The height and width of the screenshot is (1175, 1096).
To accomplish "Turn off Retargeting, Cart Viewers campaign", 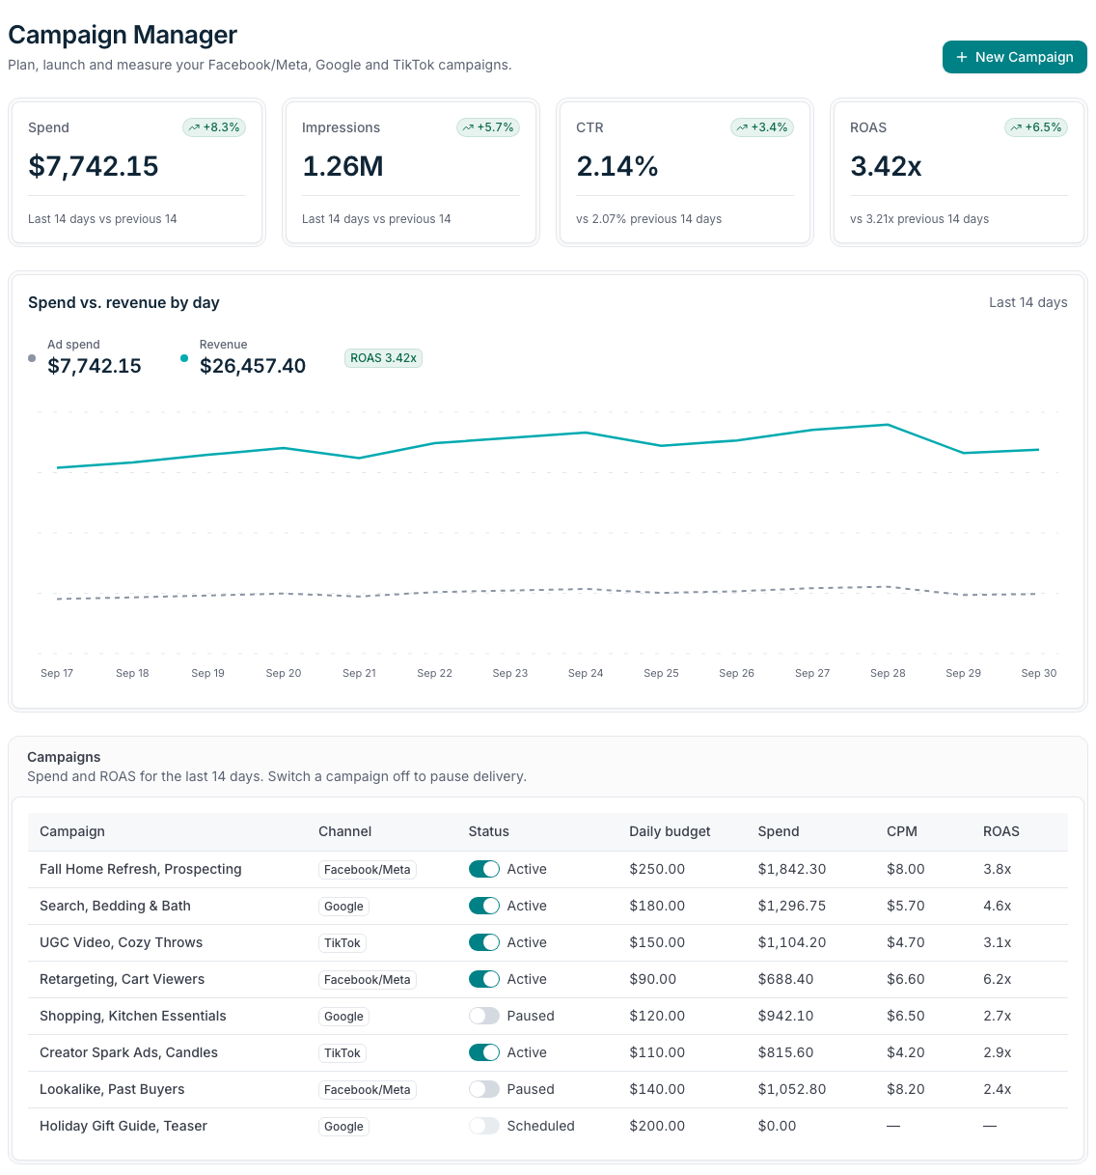I will [484, 979].
